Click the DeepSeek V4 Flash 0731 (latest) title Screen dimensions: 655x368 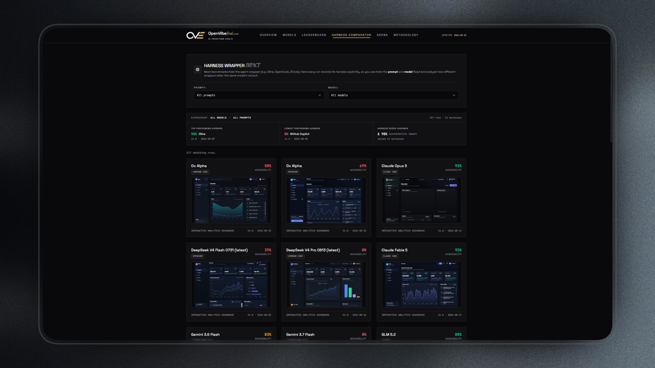coord(219,250)
